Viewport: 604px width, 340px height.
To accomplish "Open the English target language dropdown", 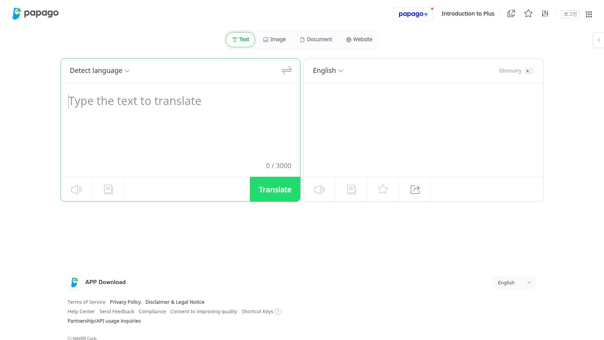I will pos(327,71).
